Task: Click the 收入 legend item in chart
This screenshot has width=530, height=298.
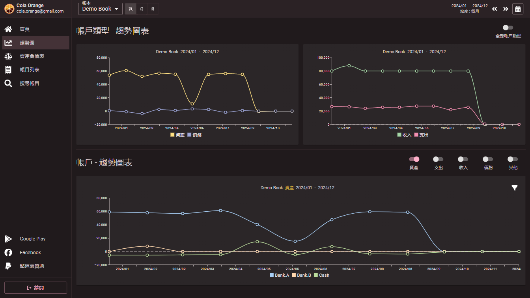Action: 404,135
